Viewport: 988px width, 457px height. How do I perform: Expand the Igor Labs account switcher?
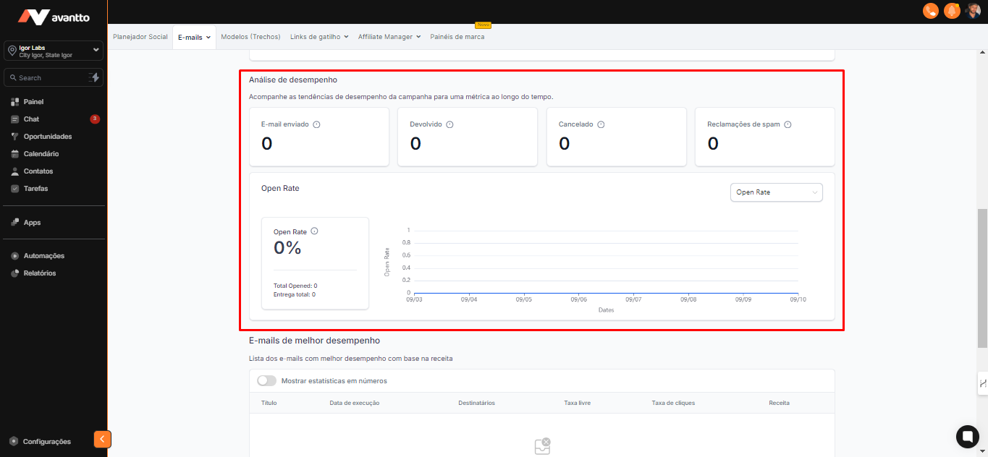click(54, 51)
